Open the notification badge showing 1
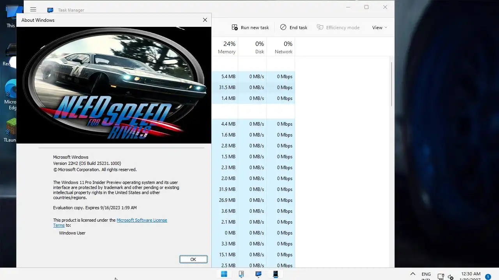 click(488, 277)
